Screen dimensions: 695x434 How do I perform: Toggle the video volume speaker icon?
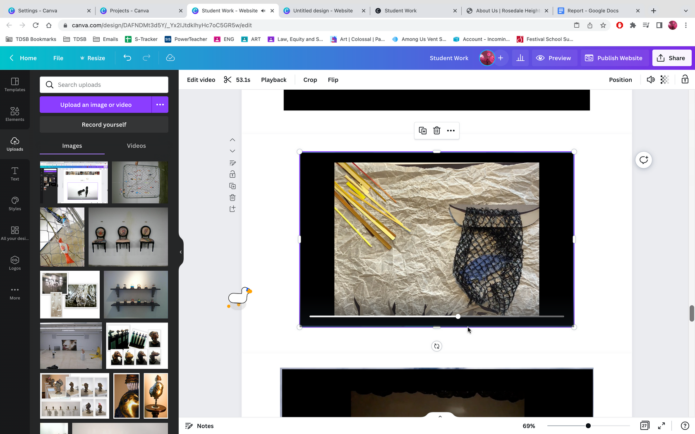(x=650, y=80)
